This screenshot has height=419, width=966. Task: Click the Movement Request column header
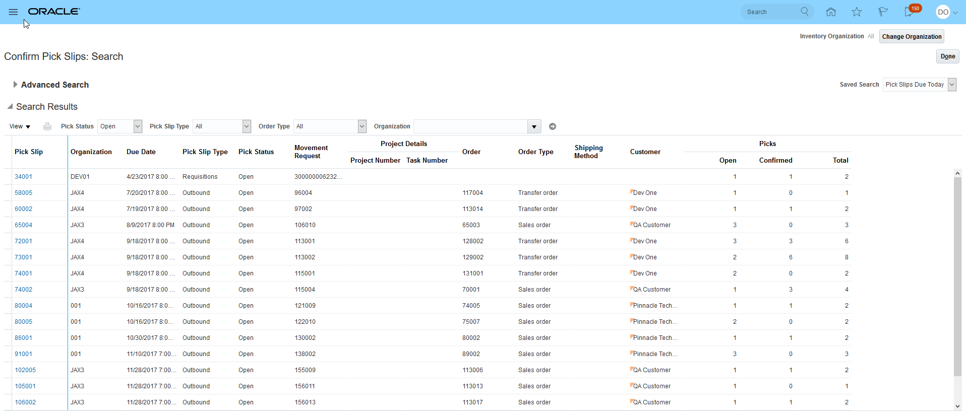(x=311, y=152)
